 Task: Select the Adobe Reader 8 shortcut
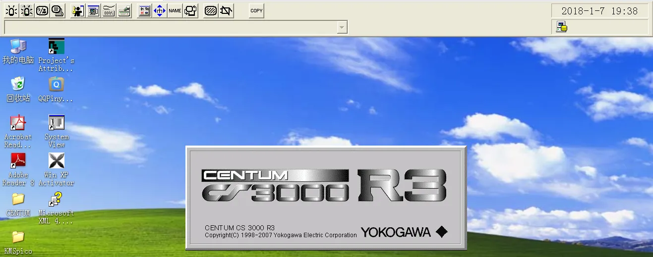click(x=18, y=170)
